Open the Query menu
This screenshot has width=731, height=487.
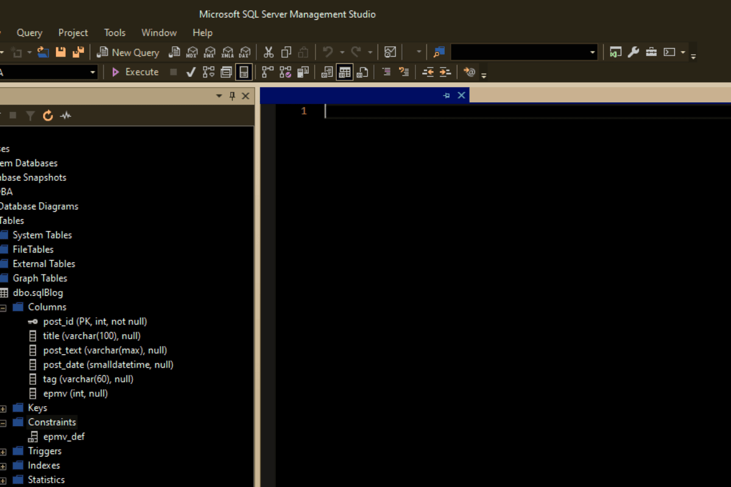pyautogui.click(x=29, y=33)
